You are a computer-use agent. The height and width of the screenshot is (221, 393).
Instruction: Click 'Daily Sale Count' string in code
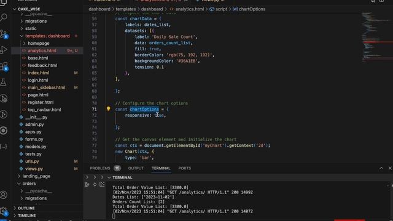click(173, 37)
